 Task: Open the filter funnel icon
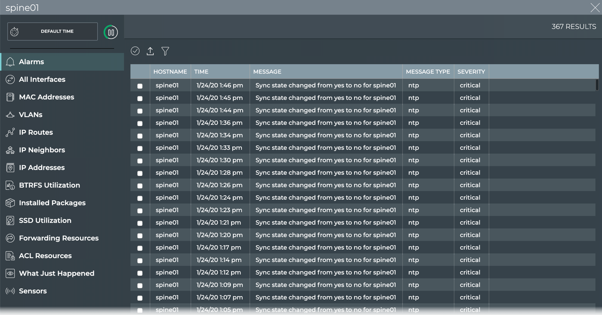(x=165, y=51)
